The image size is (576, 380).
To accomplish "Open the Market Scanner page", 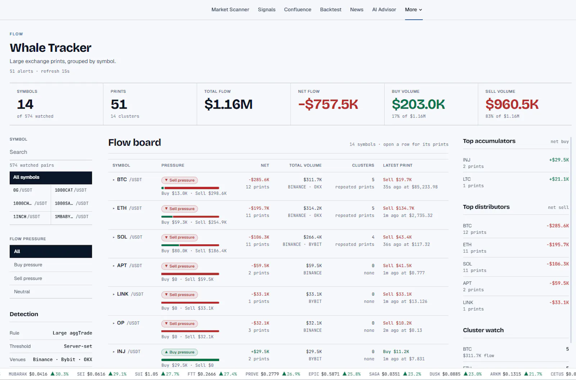I will tap(230, 10).
